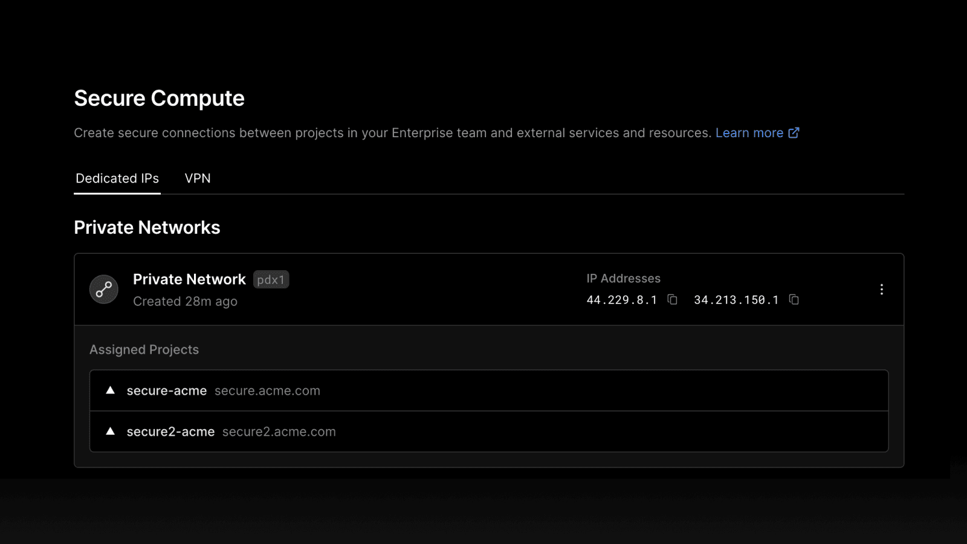Image resolution: width=967 pixels, height=544 pixels.
Task: Click the Private Network link icon
Action: (104, 290)
